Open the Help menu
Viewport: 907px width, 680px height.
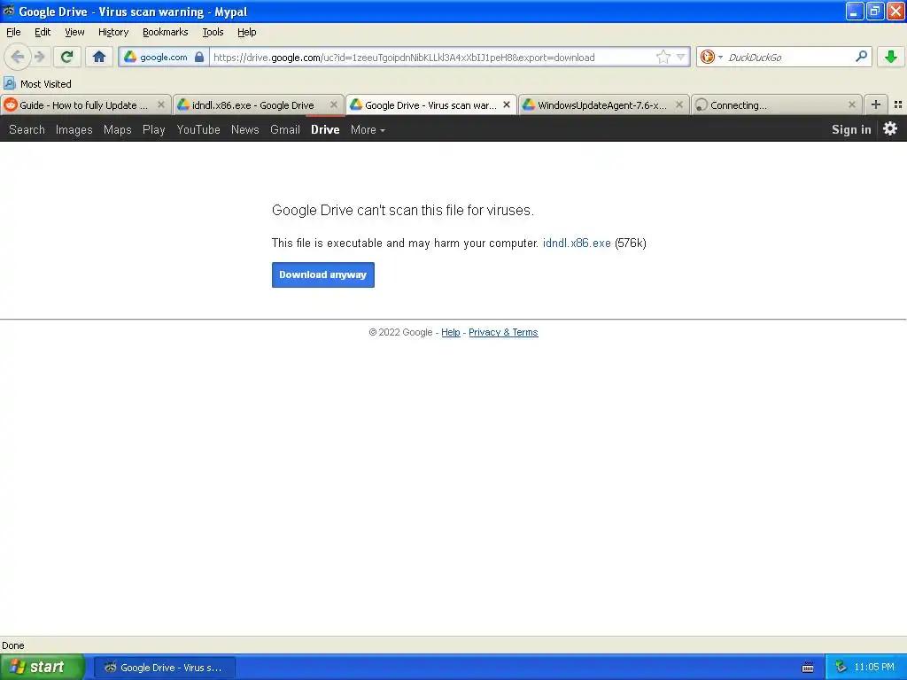pos(247,32)
